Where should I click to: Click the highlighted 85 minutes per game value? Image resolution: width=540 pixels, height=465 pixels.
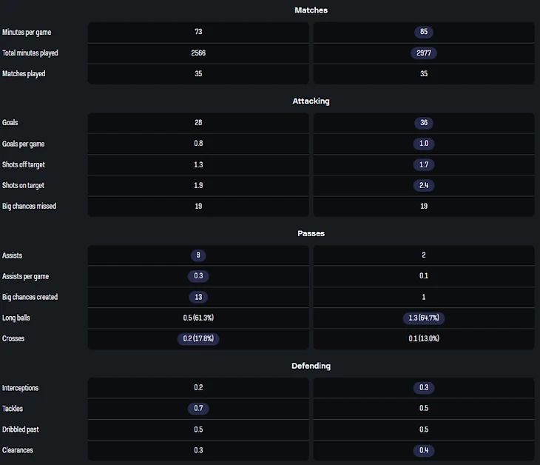(x=424, y=33)
